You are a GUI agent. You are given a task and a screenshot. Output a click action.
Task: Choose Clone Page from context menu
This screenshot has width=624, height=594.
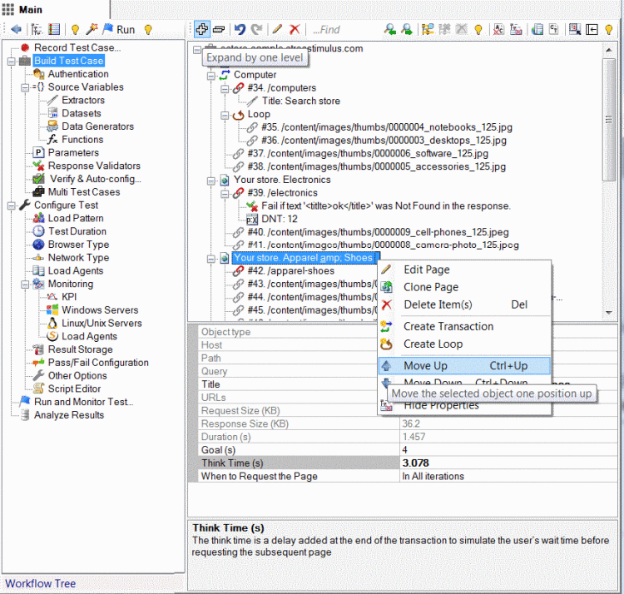(x=431, y=287)
